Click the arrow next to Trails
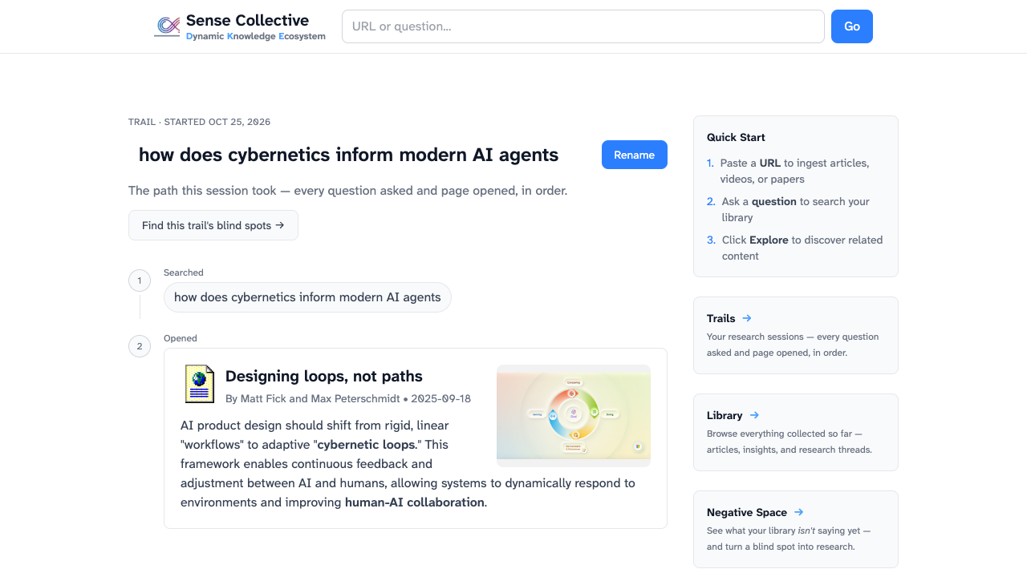1027x577 pixels. (747, 318)
